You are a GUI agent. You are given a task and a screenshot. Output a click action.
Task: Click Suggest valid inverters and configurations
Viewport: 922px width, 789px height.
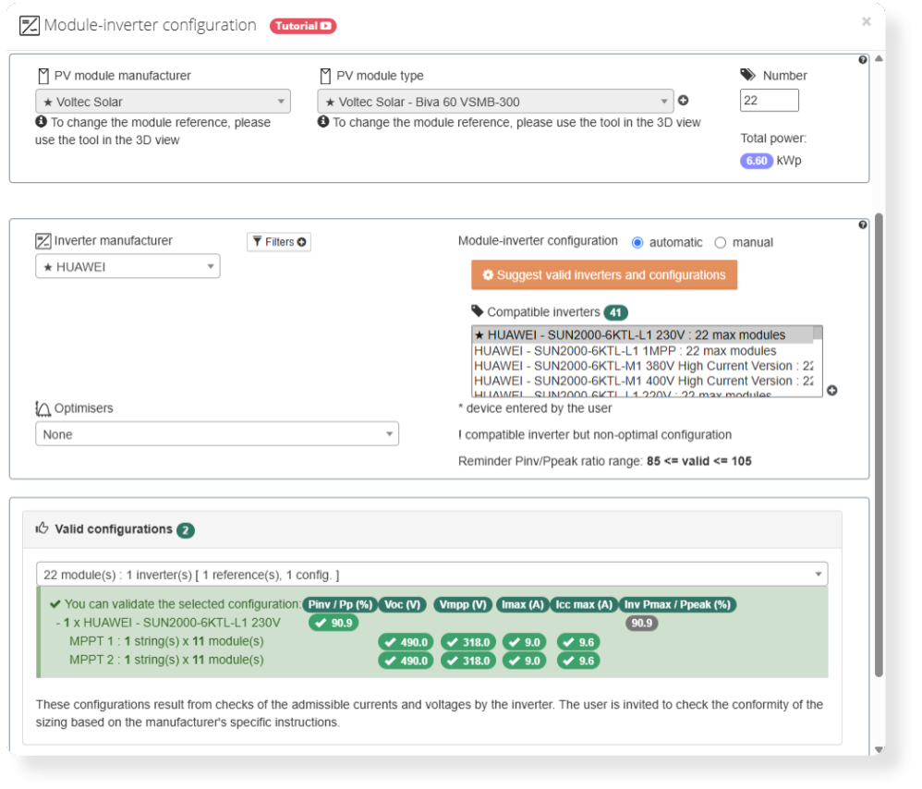(x=604, y=275)
